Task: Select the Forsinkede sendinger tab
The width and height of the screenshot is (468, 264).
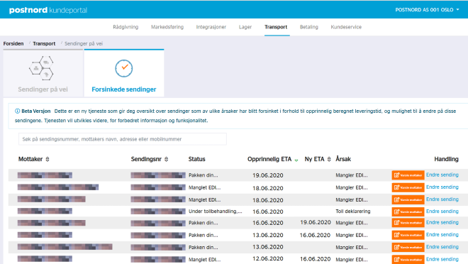Action: point(124,74)
